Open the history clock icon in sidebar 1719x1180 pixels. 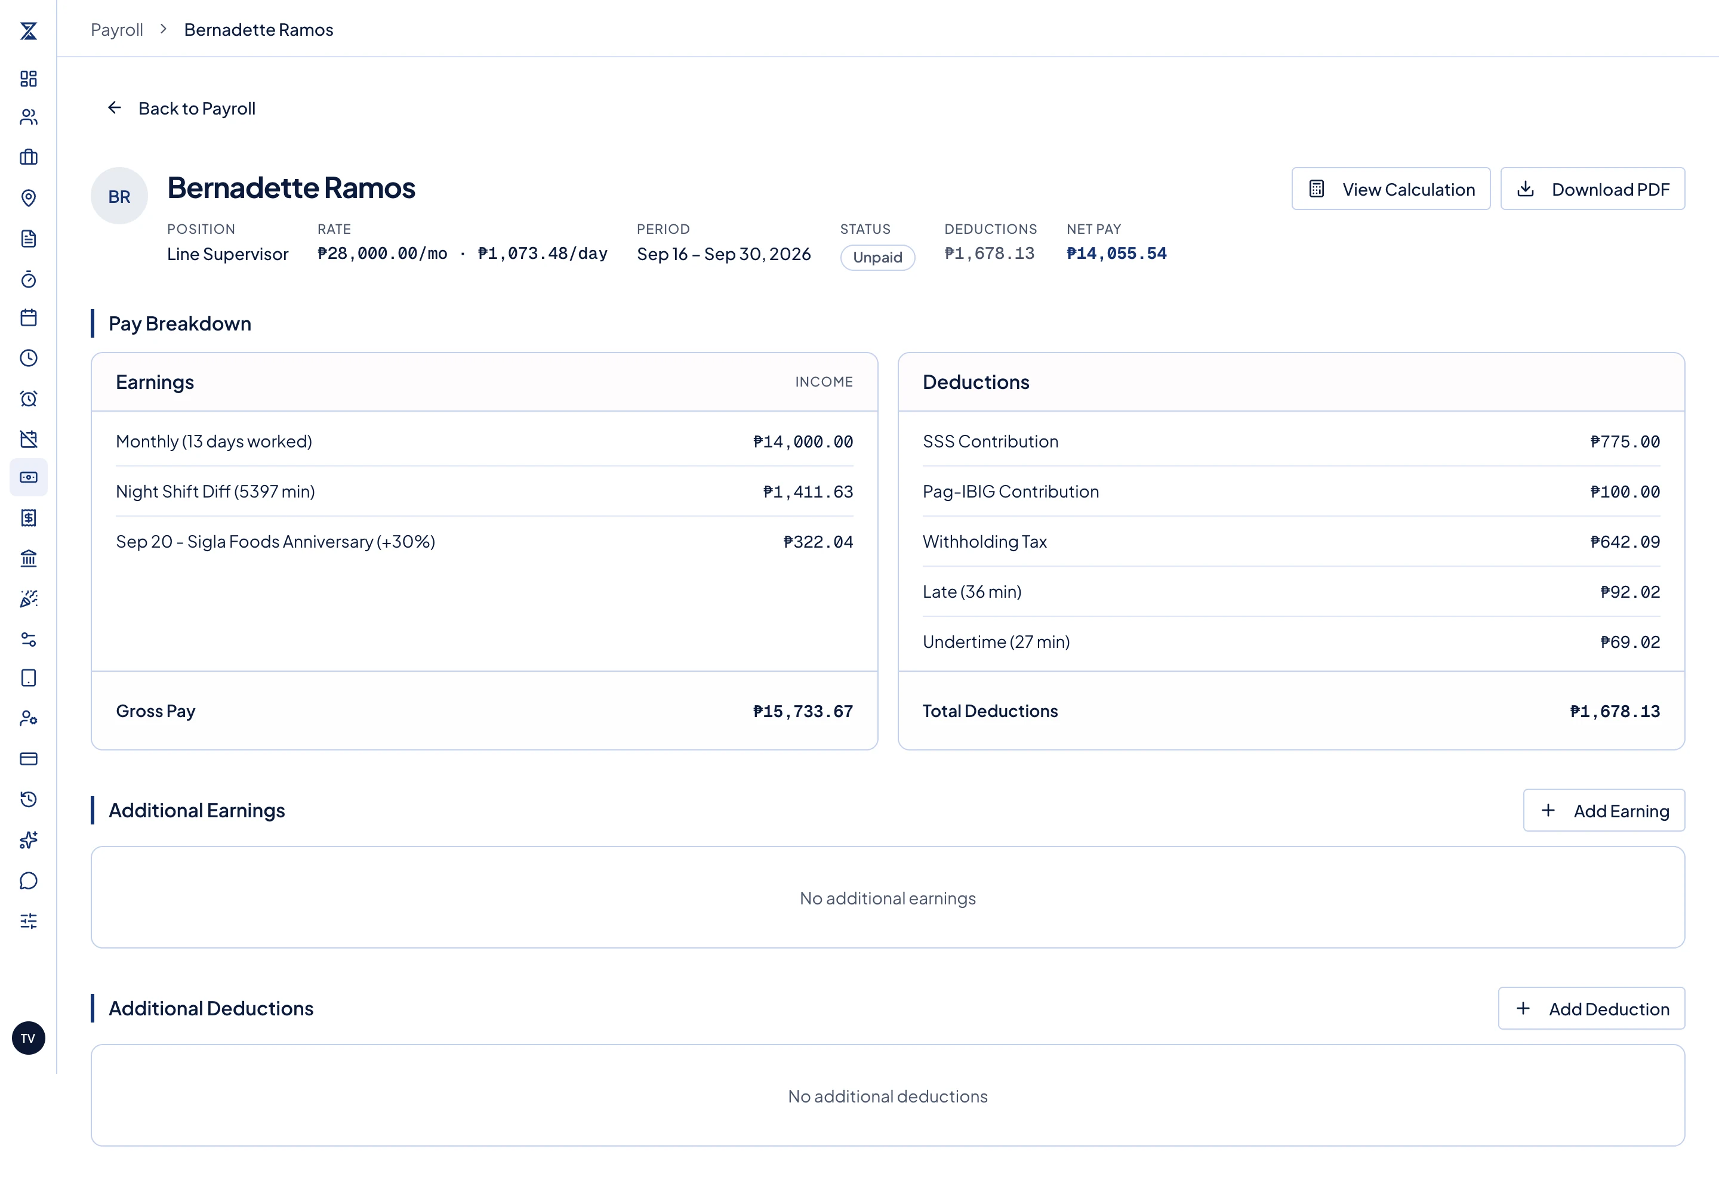tap(28, 800)
